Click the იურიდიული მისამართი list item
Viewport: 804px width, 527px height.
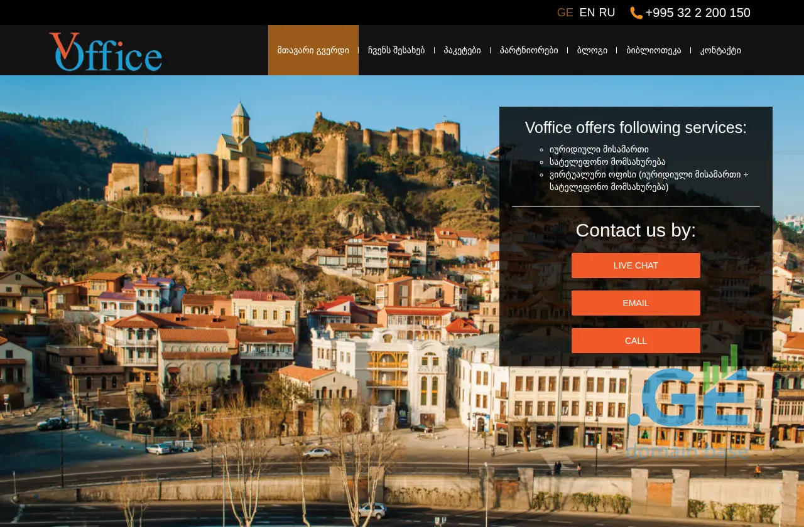tap(599, 149)
